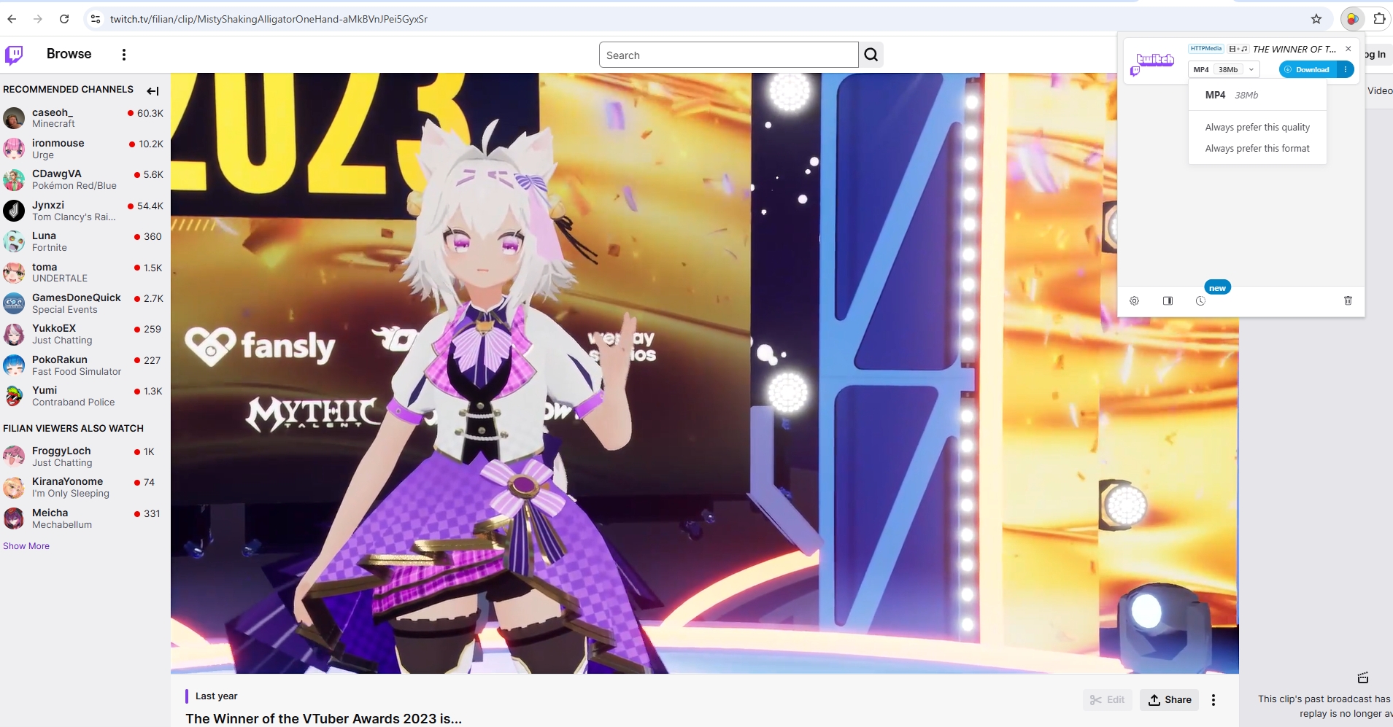Click the browser address bar URL
The height and width of the screenshot is (727, 1393).
point(269,19)
